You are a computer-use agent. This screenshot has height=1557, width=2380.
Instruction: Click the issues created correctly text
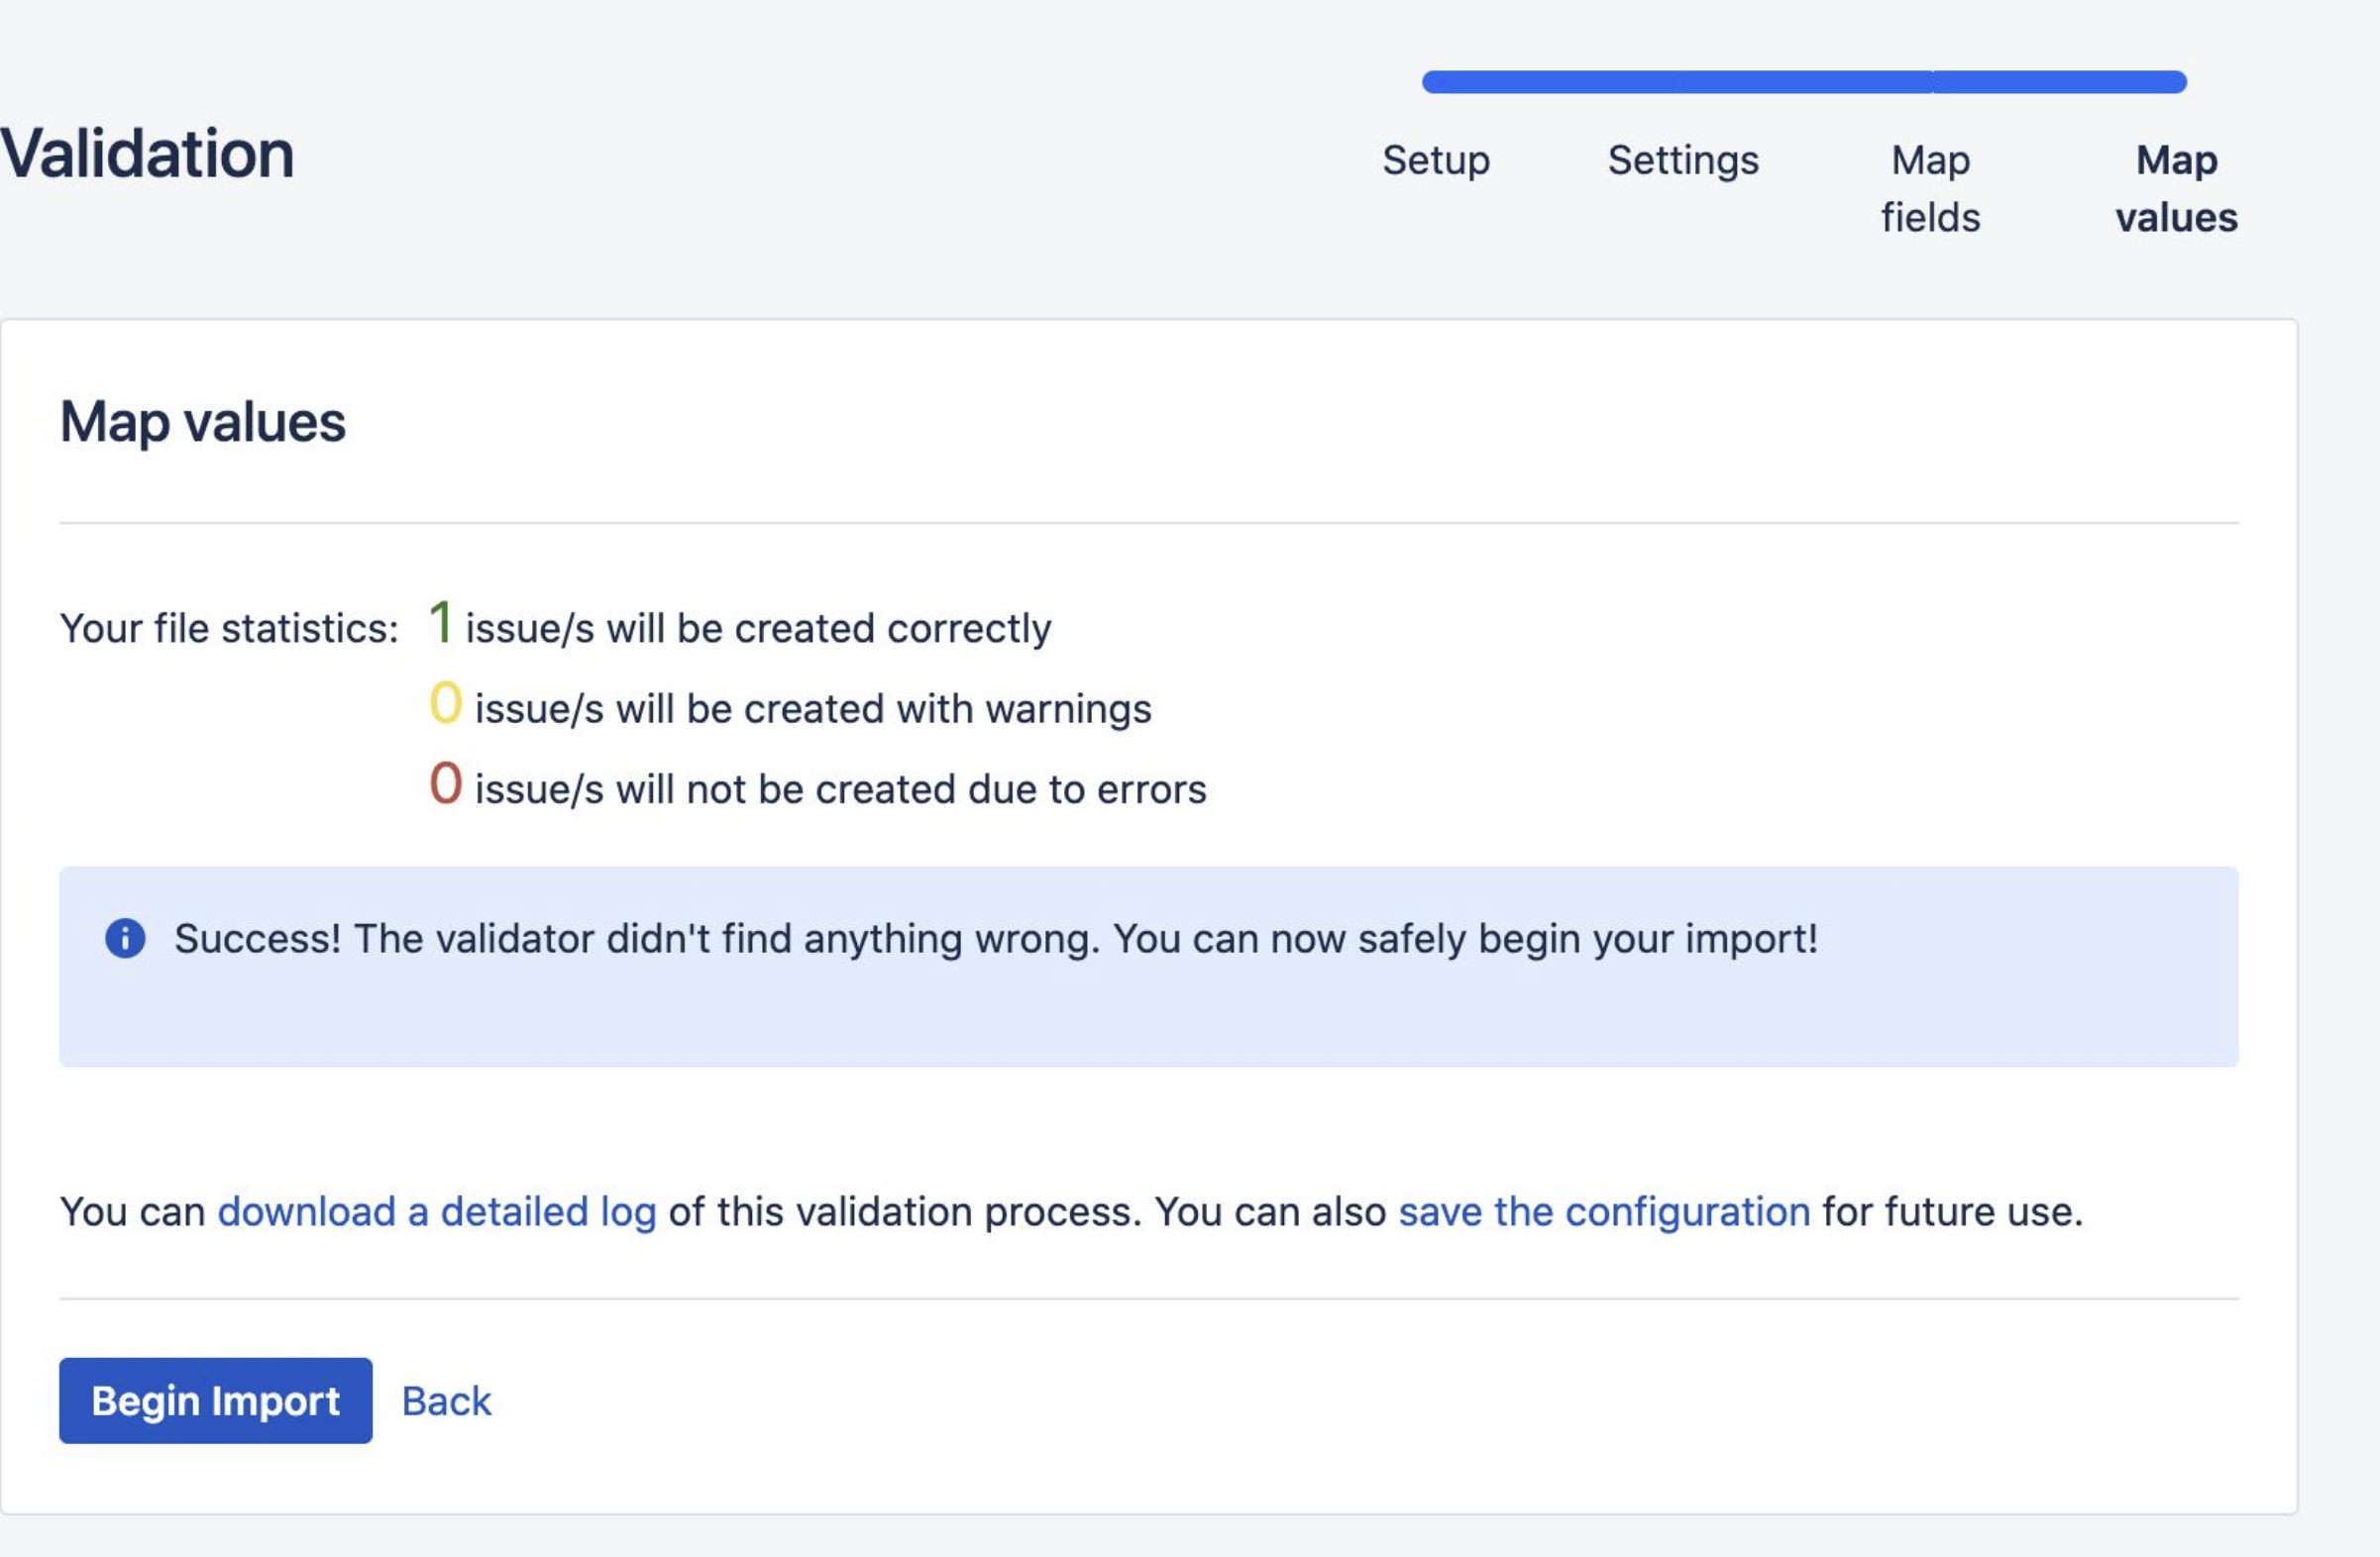click(x=755, y=629)
